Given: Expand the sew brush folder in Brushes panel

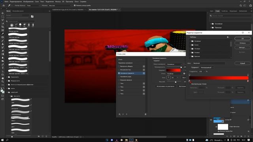Looking at the screenshot, I should pyautogui.click(x=7, y=92).
